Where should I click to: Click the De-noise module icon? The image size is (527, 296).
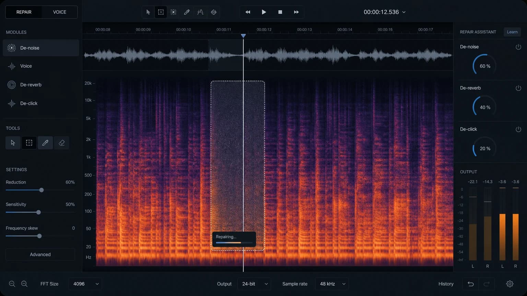pyautogui.click(x=11, y=48)
